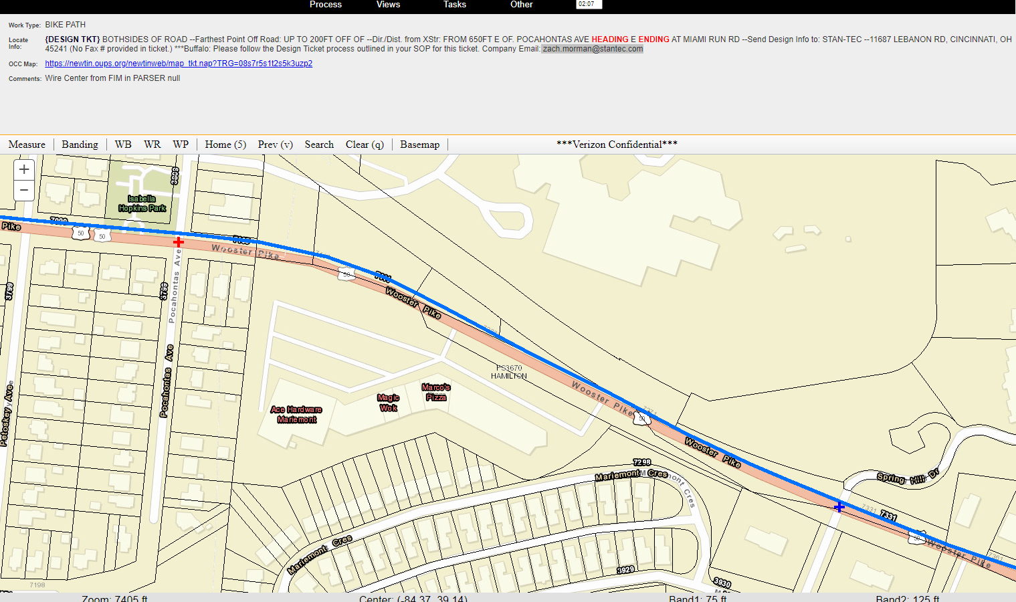The height and width of the screenshot is (602, 1016).
Task: Open the Views menu
Action: point(388,5)
